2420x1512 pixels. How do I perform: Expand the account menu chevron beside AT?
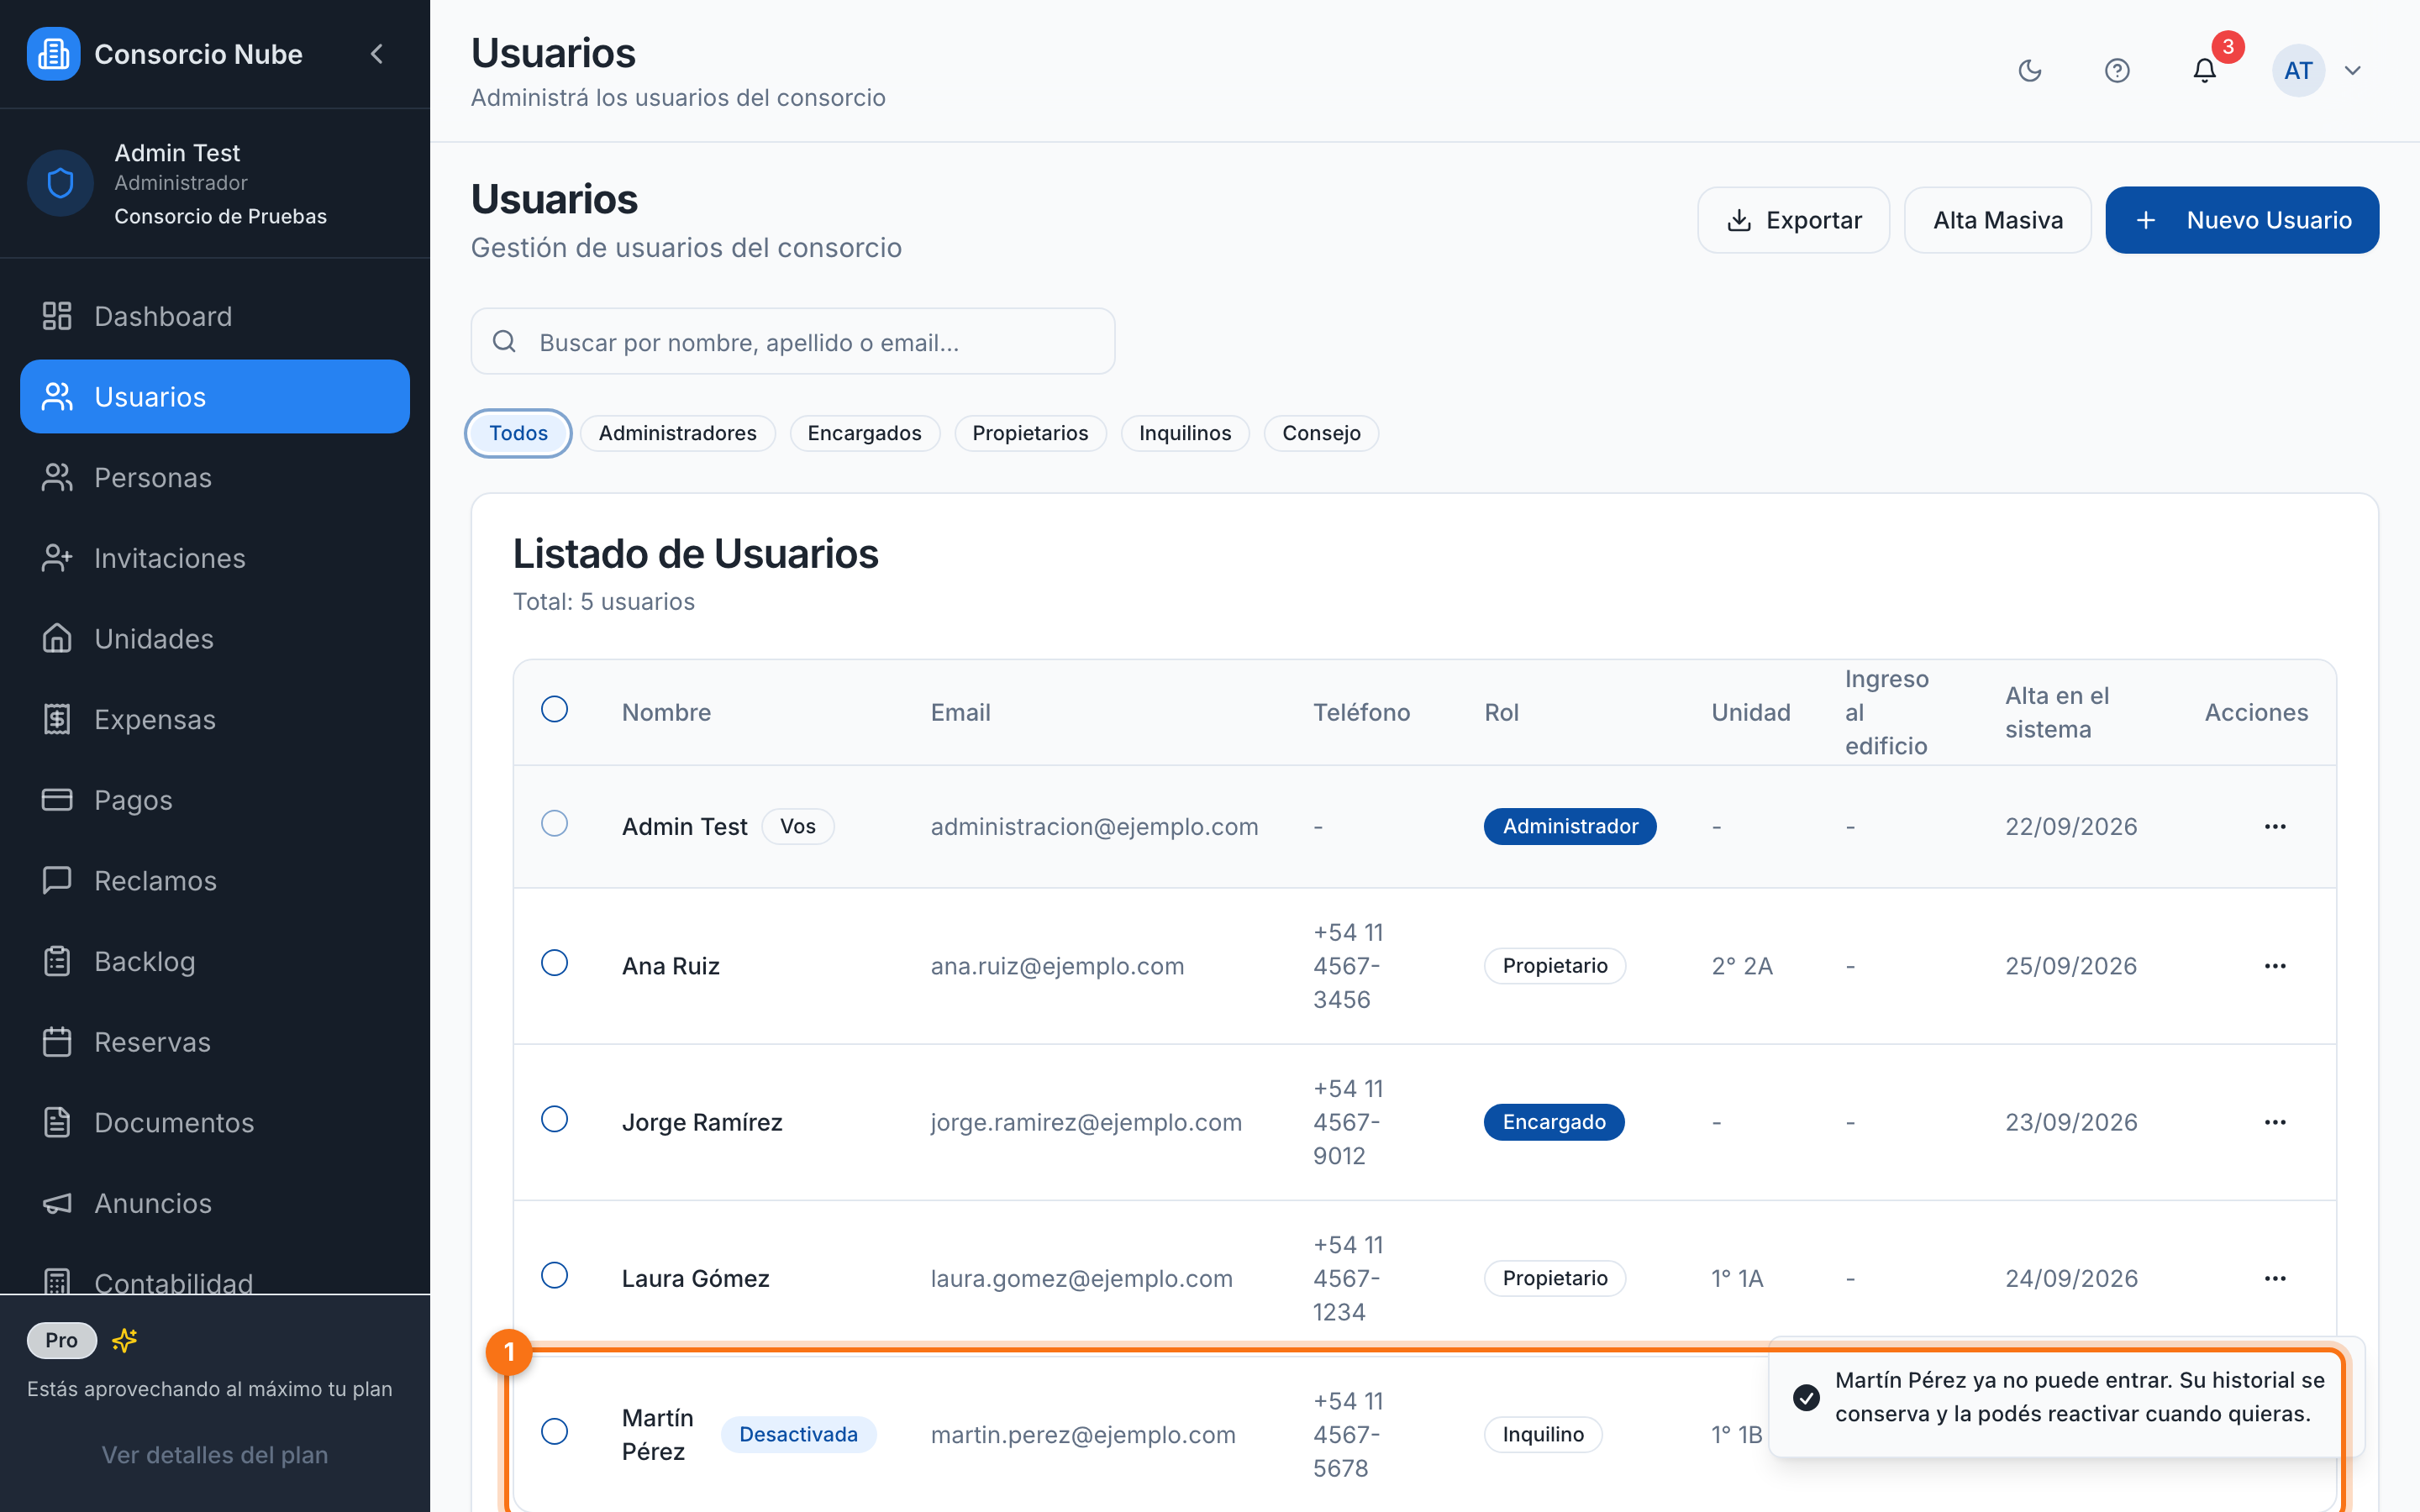click(2353, 71)
